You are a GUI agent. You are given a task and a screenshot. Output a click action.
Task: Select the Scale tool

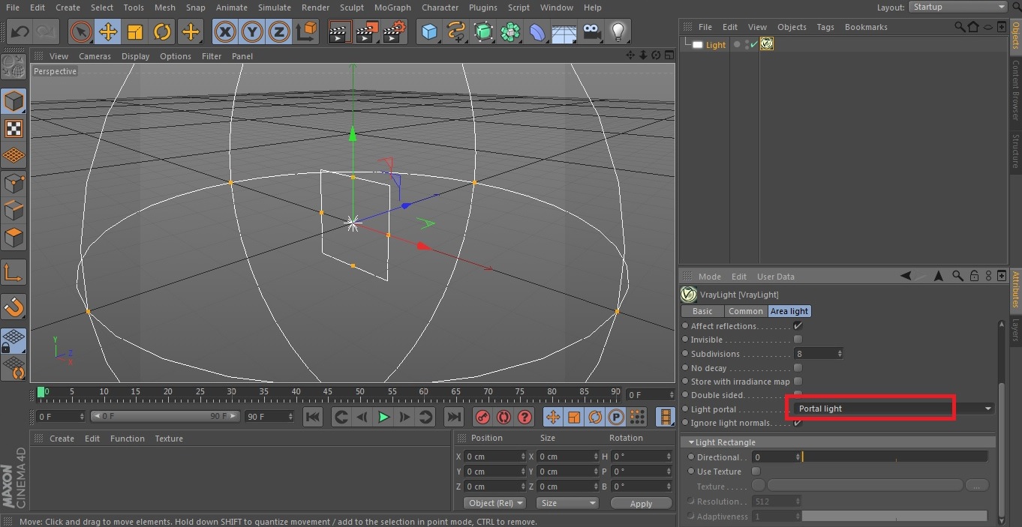[135, 32]
